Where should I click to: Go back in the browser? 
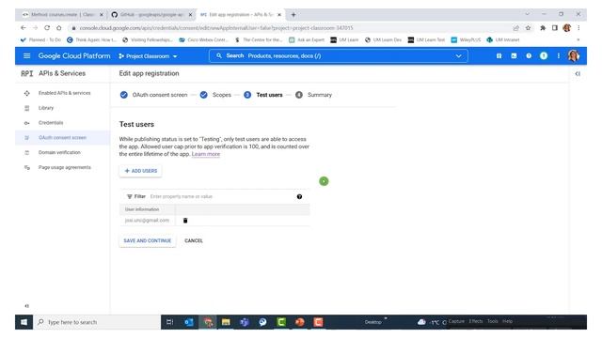point(24,28)
